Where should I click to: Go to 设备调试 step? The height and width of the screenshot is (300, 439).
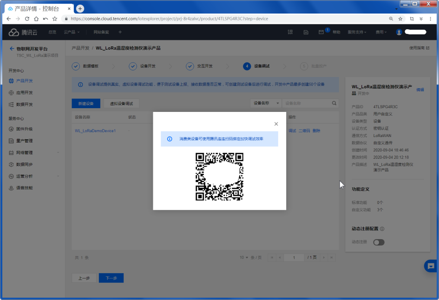256,66
